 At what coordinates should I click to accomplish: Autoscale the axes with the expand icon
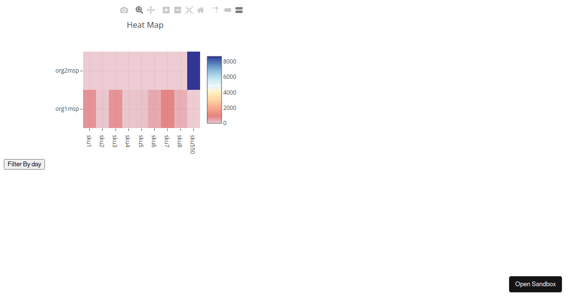189,10
